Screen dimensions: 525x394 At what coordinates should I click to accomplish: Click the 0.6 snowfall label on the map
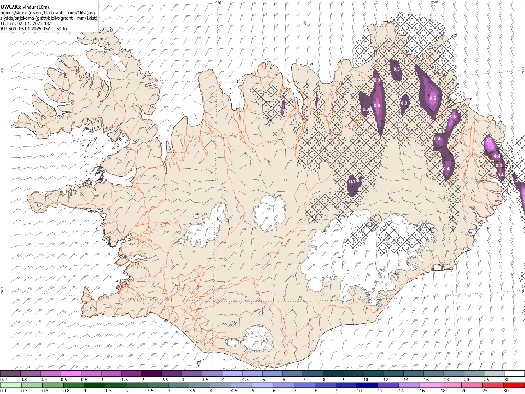pyautogui.click(x=453, y=117)
